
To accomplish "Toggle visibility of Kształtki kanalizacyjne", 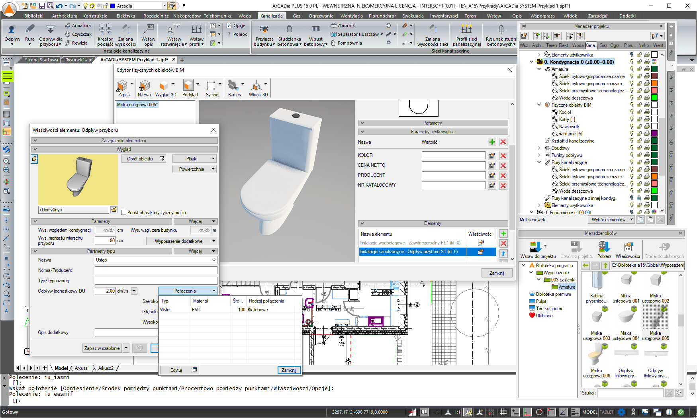I will [x=632, y=141].
